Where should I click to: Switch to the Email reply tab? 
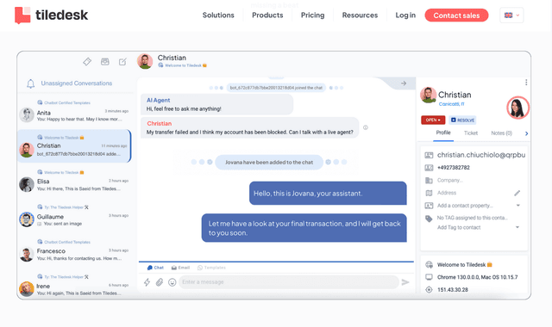[180, 268]
